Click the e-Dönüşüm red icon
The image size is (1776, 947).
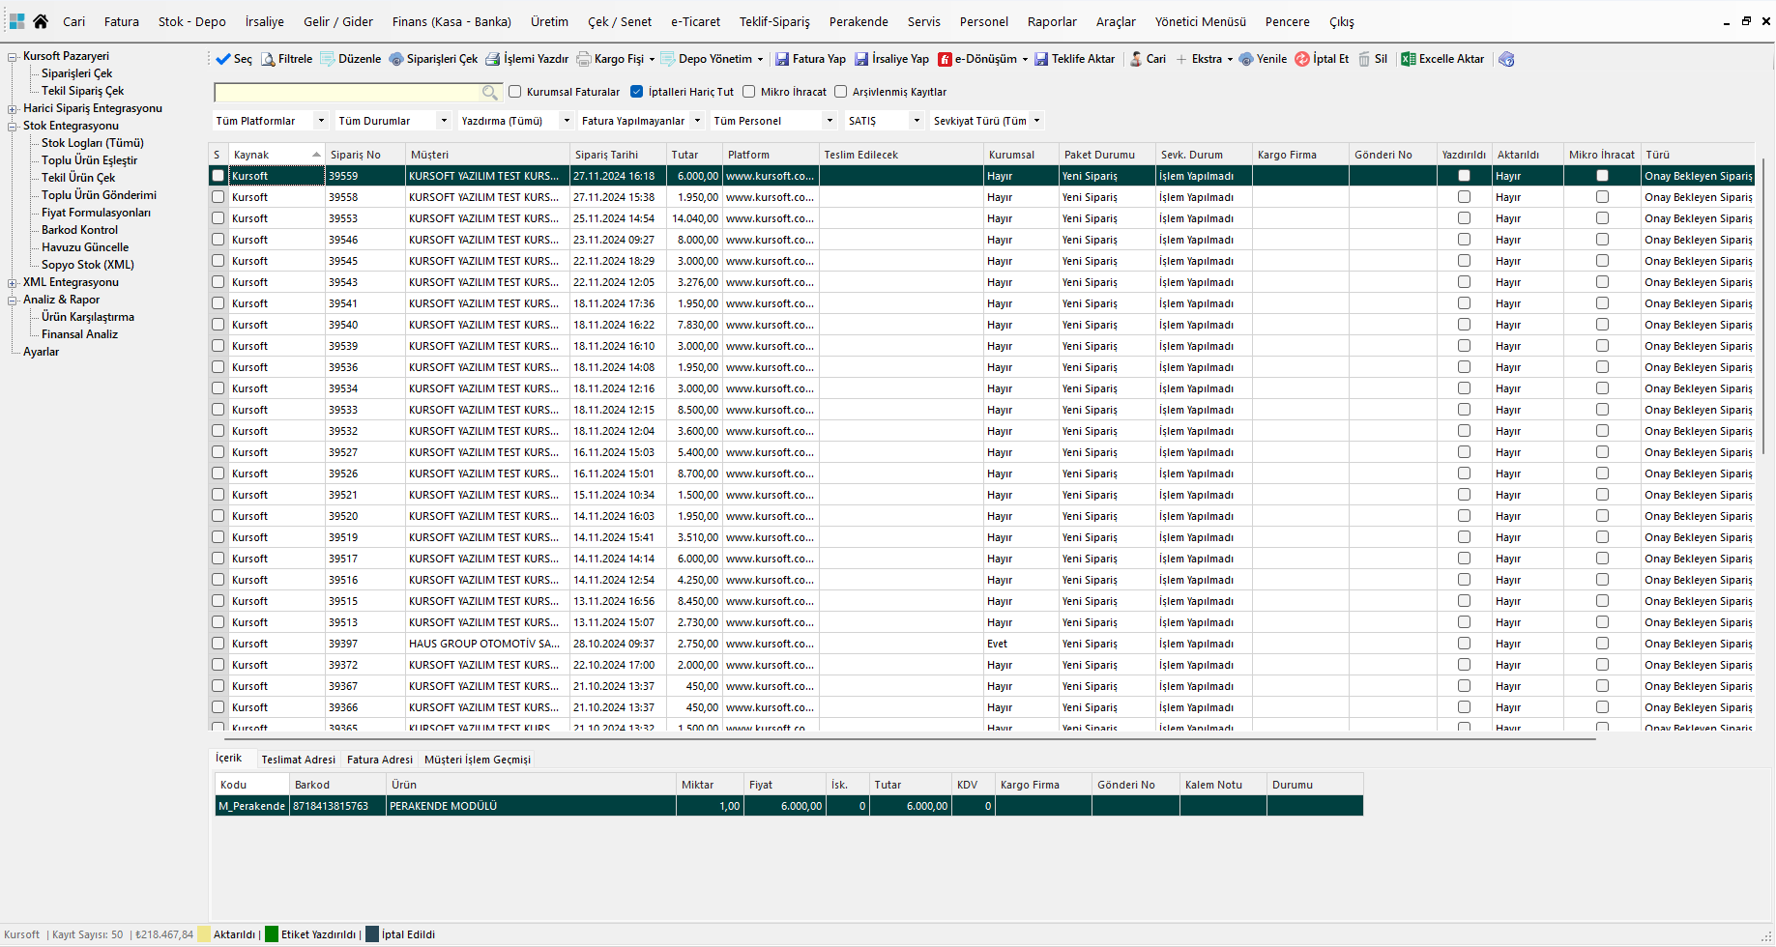coord(945,59)
